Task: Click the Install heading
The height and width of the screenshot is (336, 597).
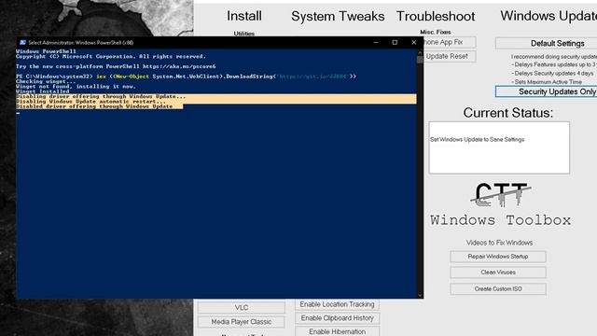Action: point(244,16)
